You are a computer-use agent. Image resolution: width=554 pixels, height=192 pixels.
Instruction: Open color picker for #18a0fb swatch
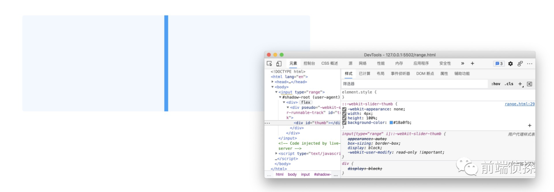[391, 123]
